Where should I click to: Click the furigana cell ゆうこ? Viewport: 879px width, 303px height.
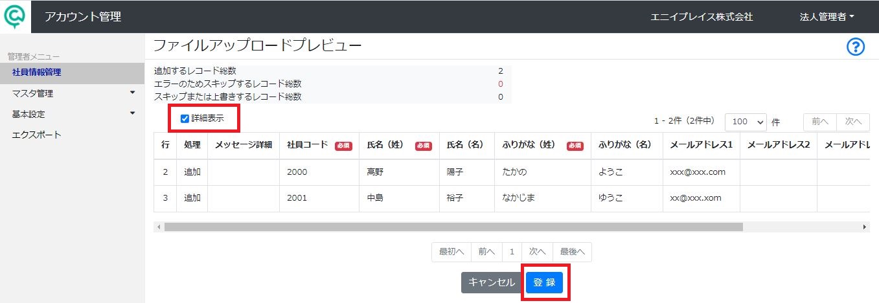point(626,198)
